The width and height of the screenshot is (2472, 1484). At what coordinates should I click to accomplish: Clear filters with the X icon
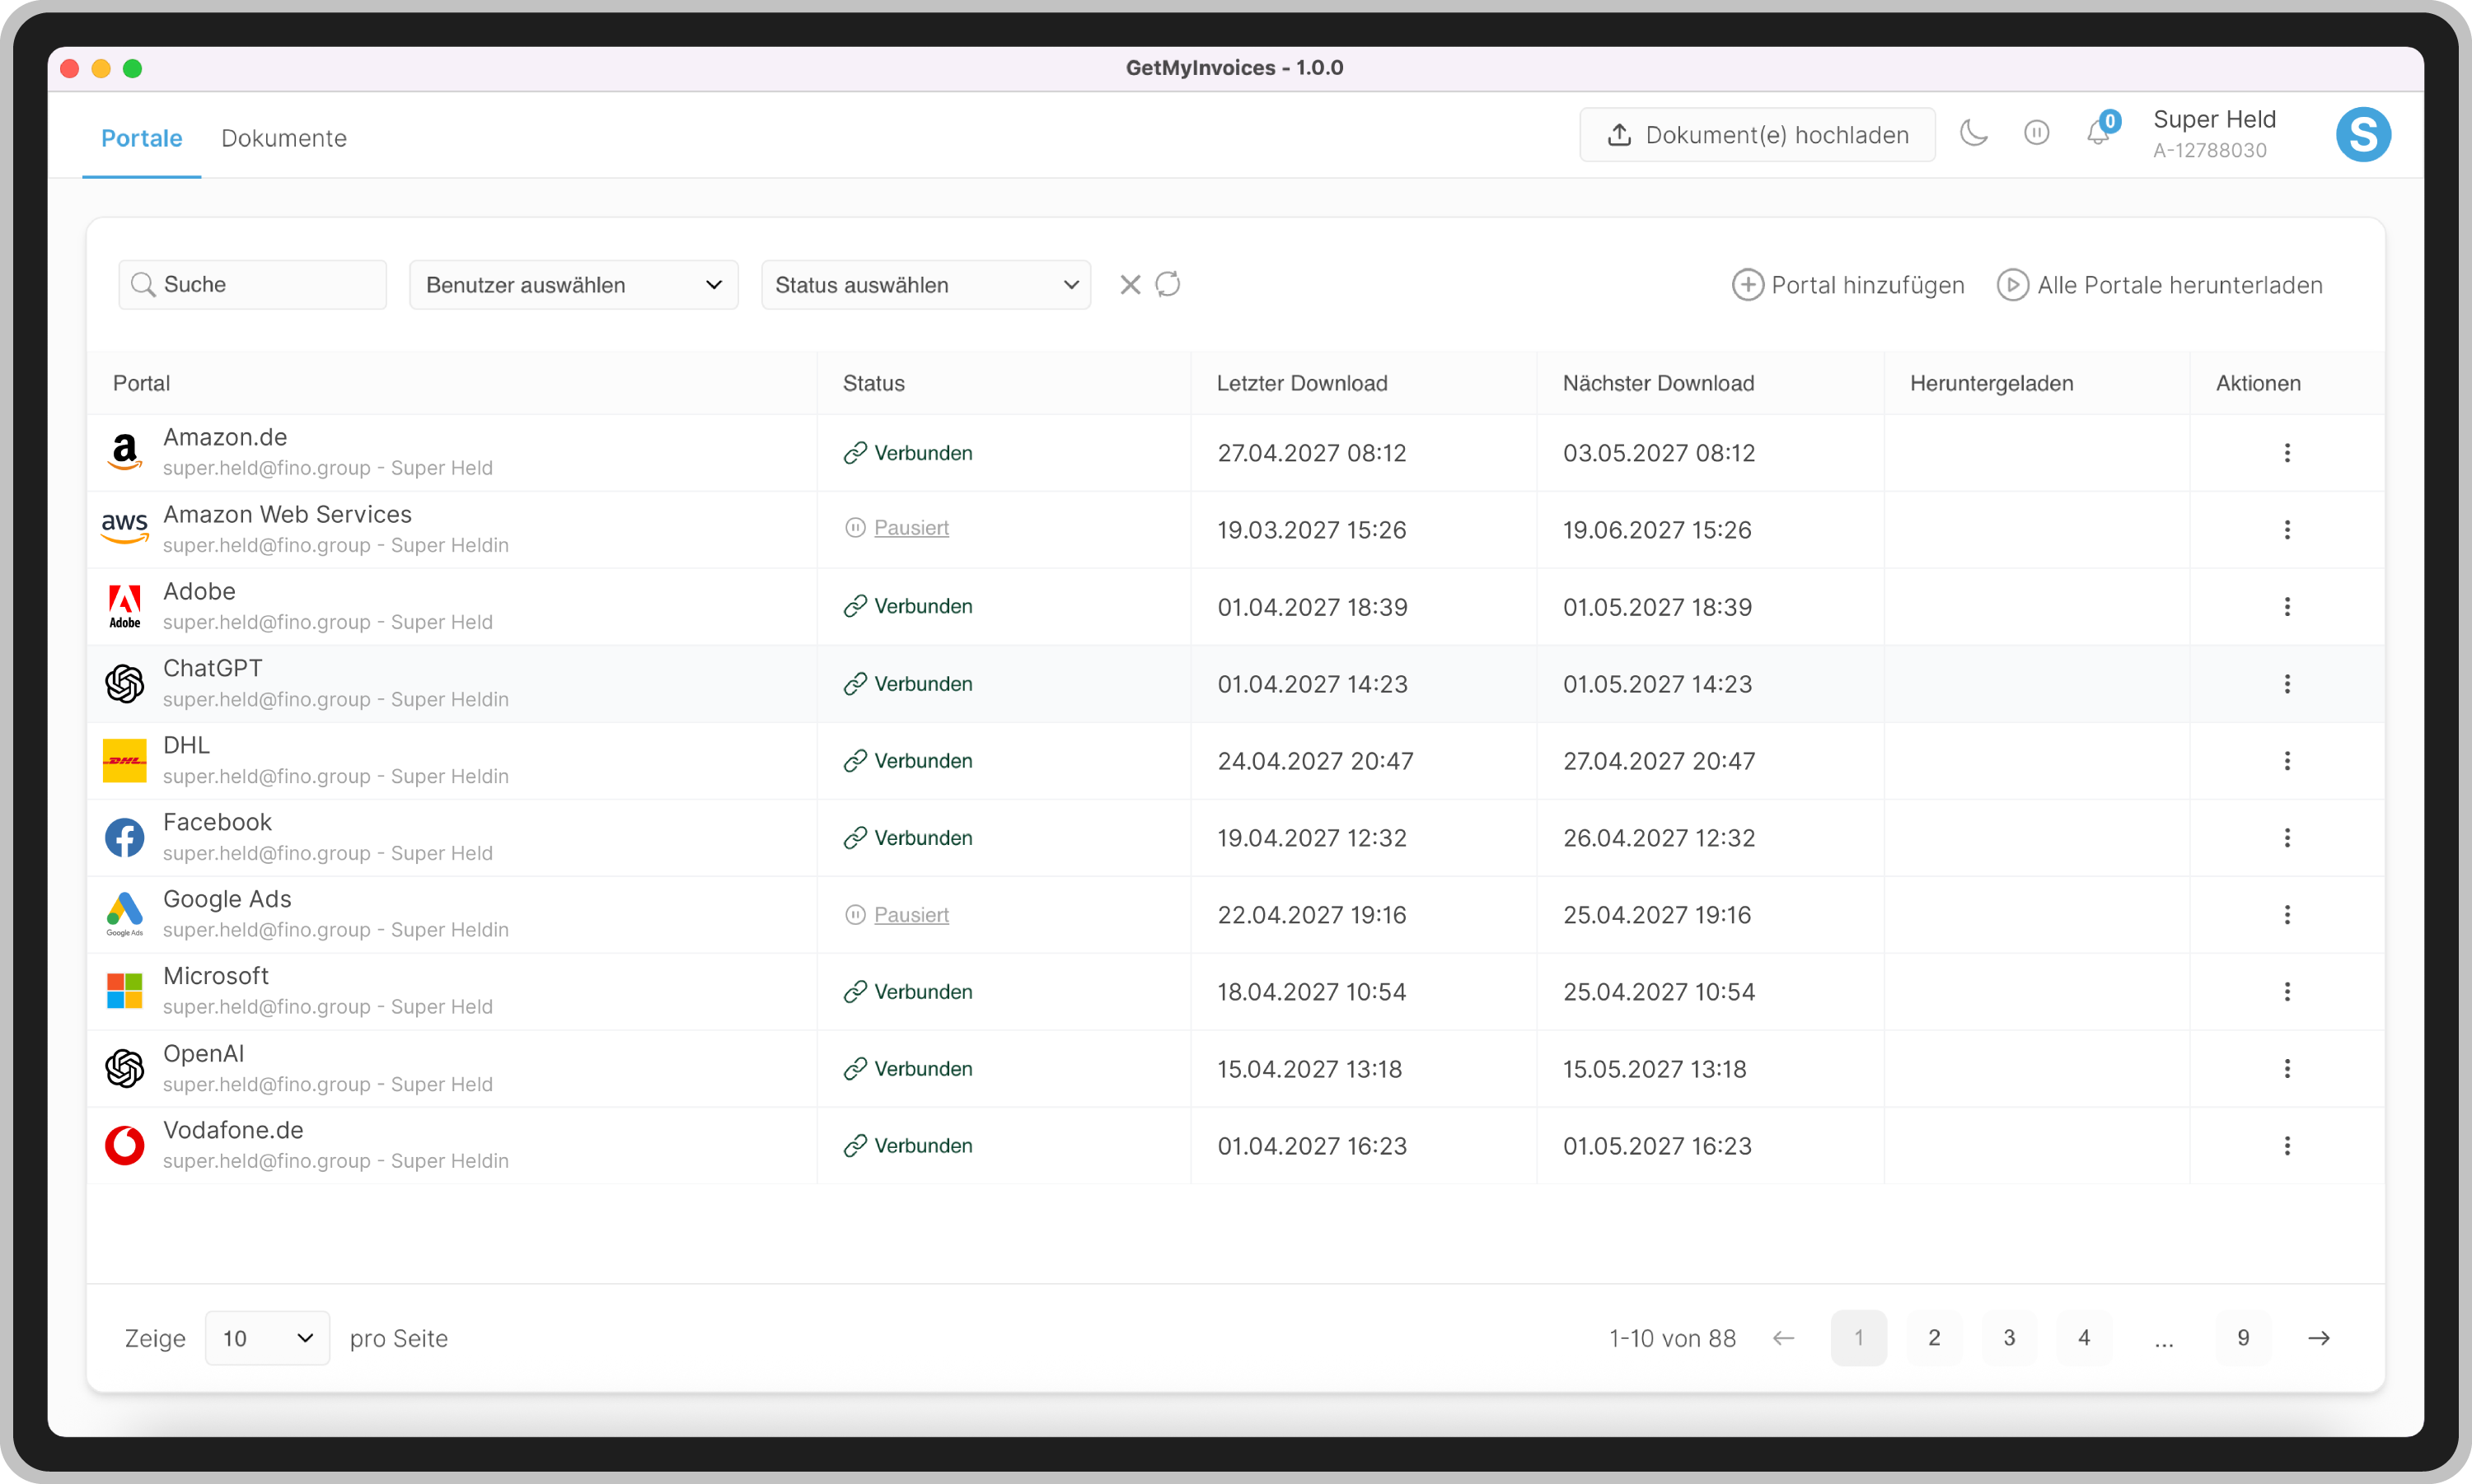point(1130,285)
